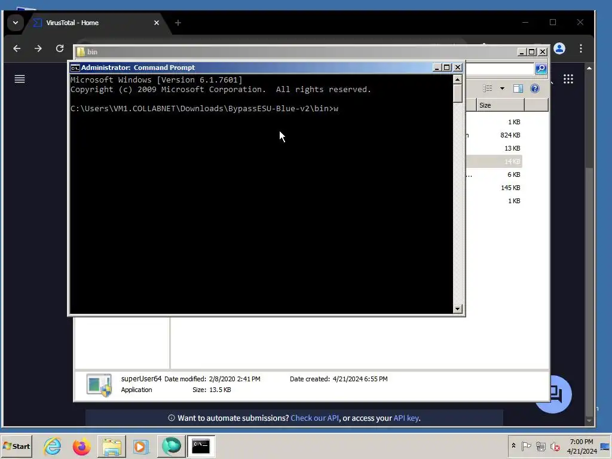Open Explorer help
This screenshot has width=612, height=459.
535,88
